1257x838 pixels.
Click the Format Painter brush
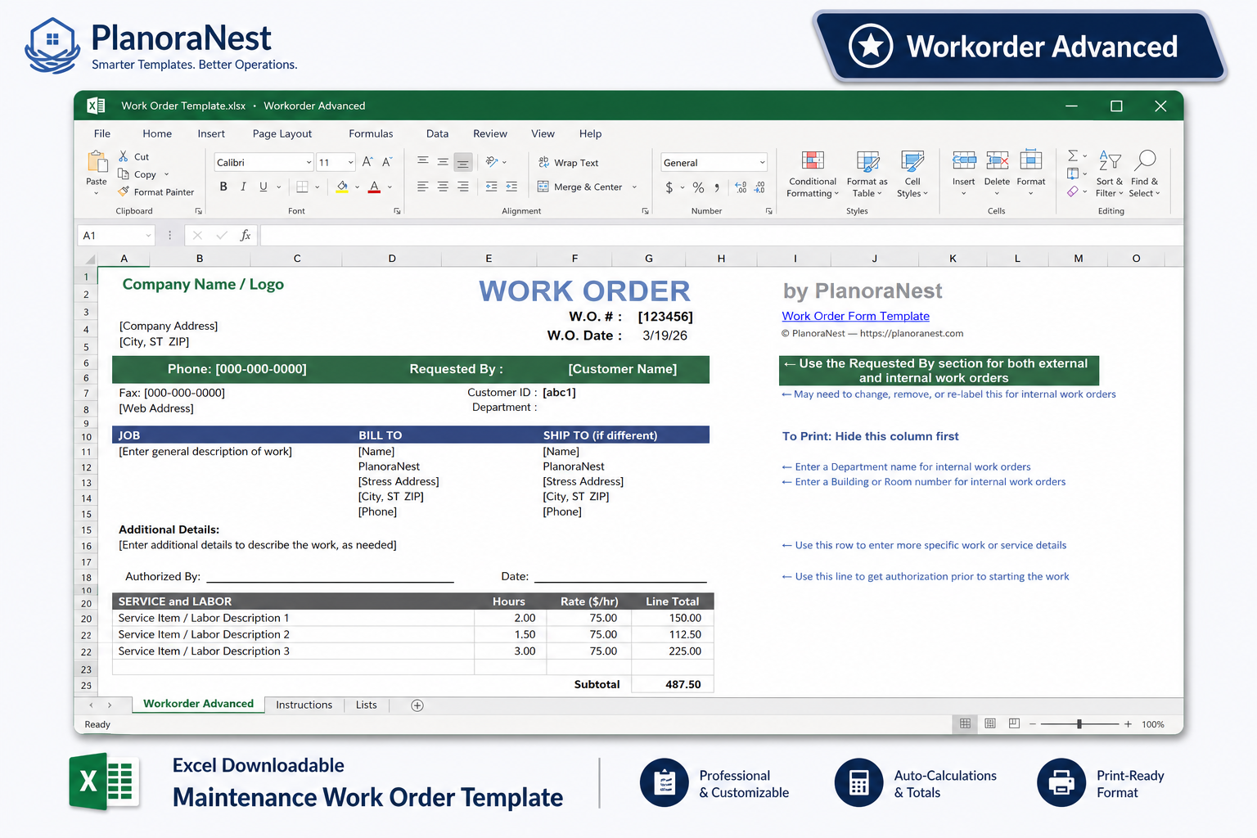tap(124, 191)
